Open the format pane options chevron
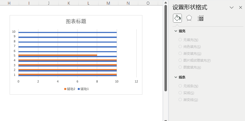245x121 pixels. 231,7
